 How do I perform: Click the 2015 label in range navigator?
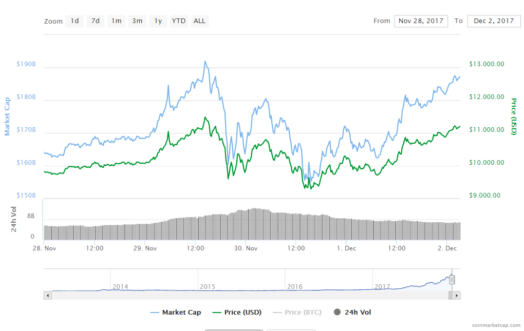(x=207, y=287)
